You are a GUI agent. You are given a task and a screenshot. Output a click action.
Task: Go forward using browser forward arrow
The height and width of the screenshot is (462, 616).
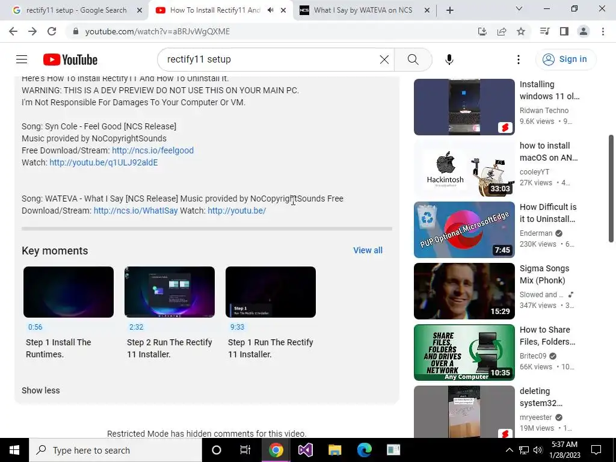pos(32,31)
